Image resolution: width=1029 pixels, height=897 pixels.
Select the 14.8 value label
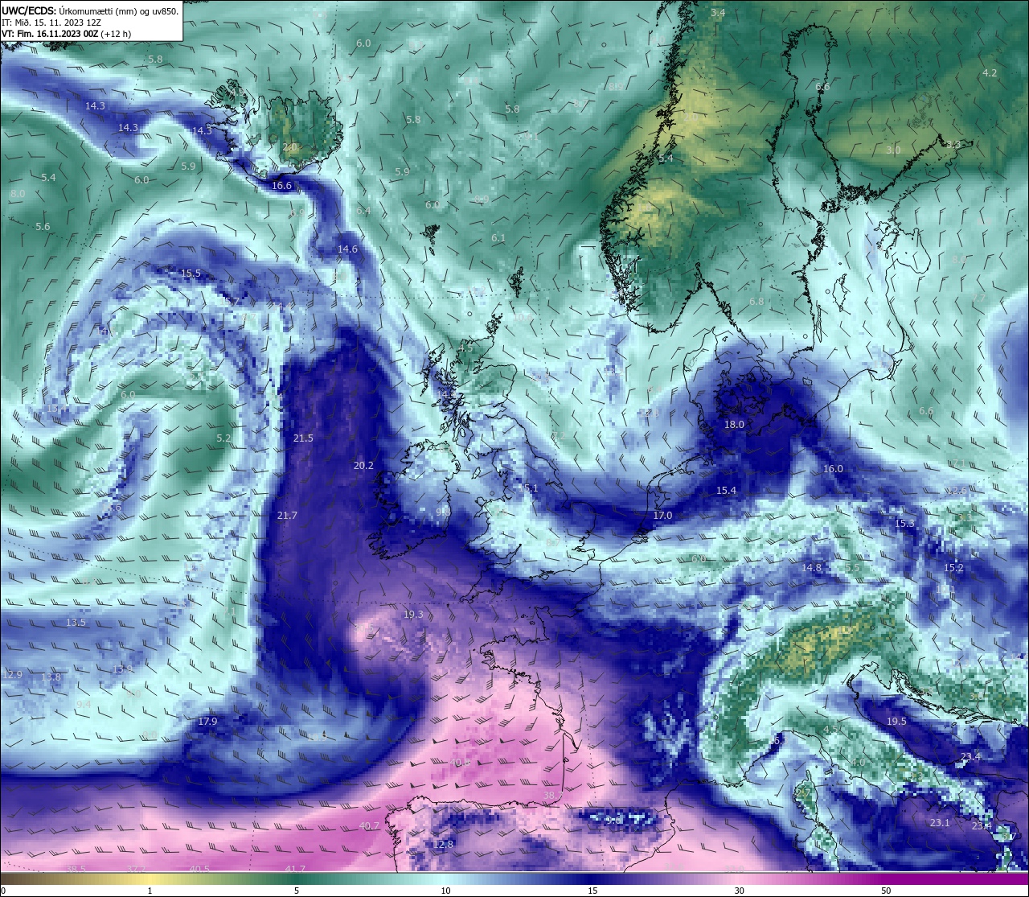(x=812, y=567)
